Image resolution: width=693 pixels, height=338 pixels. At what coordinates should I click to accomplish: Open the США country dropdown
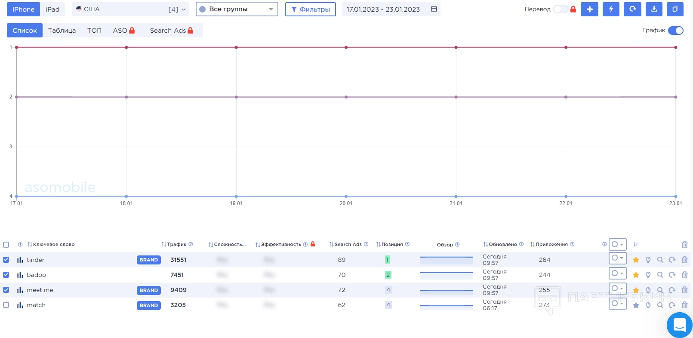pos(130,9)
